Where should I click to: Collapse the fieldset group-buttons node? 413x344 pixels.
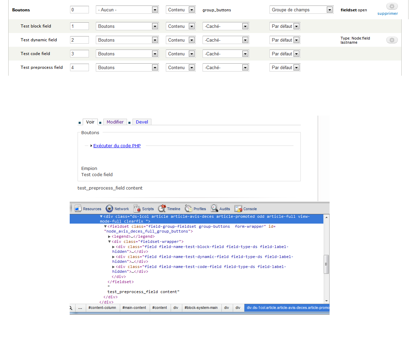[105, 226]
